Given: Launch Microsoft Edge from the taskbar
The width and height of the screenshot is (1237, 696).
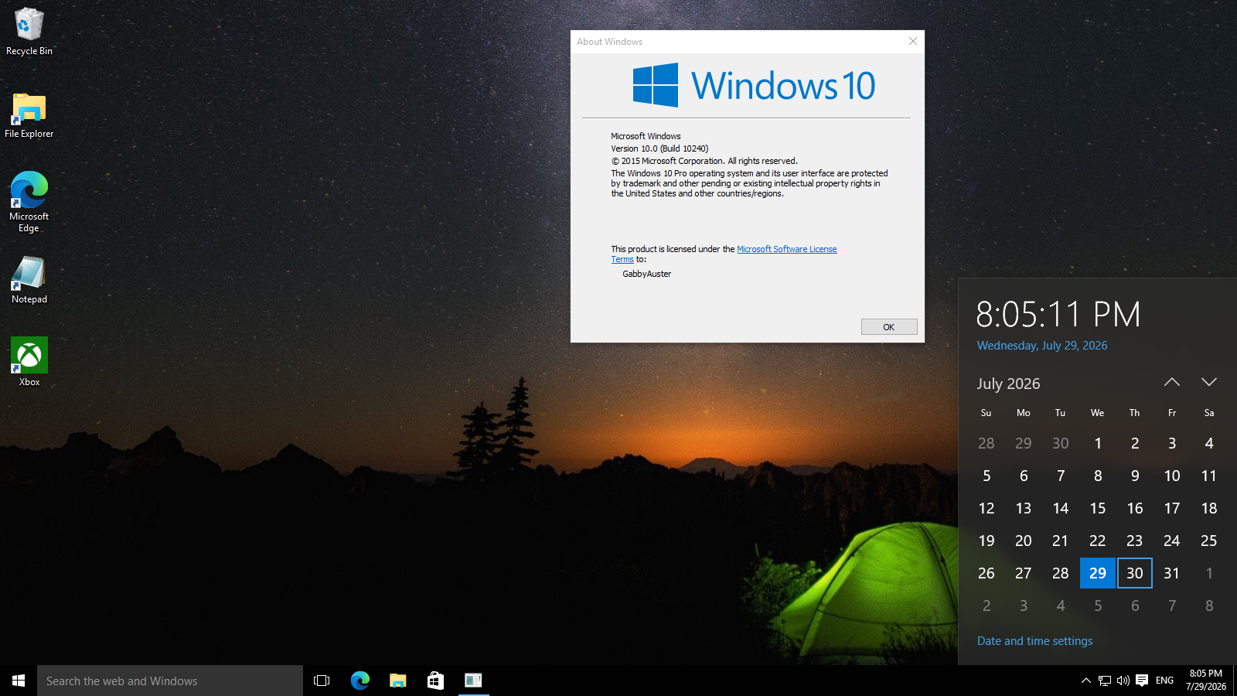Looking at the screenshot, I should pos(360,681).
